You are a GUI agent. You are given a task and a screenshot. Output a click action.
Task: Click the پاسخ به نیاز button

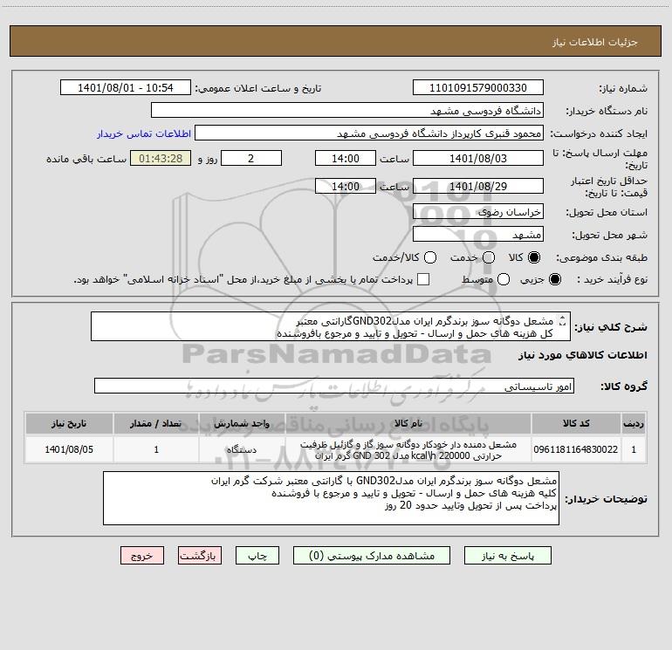(508, 556)
